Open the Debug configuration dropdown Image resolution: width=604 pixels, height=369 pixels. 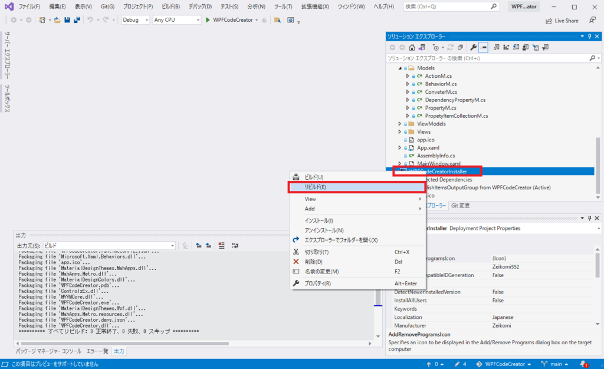[135, 20]
